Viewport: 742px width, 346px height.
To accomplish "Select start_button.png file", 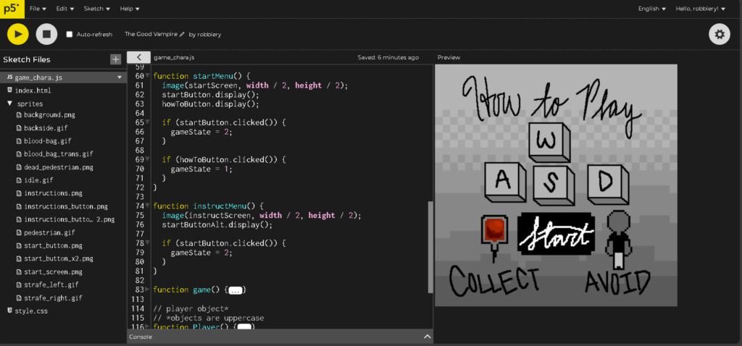I will [x=53, y=246].
